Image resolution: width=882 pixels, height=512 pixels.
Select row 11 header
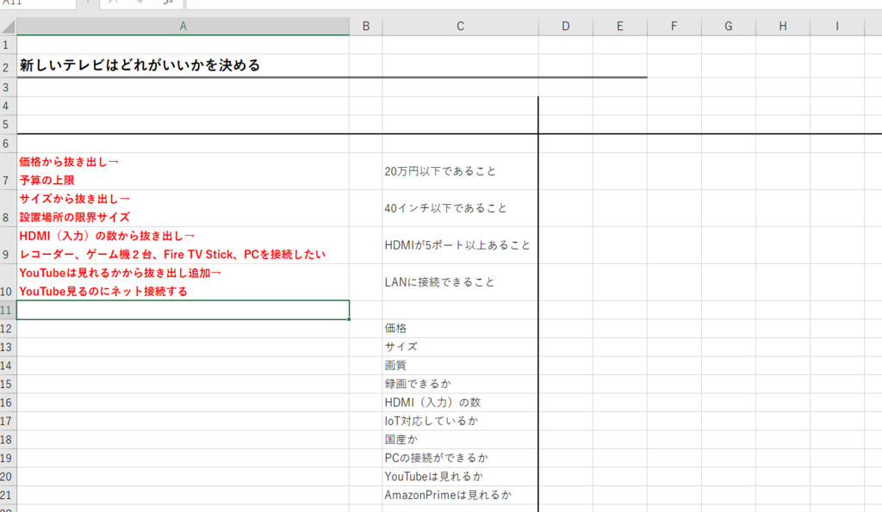click(x=8, y=311)
